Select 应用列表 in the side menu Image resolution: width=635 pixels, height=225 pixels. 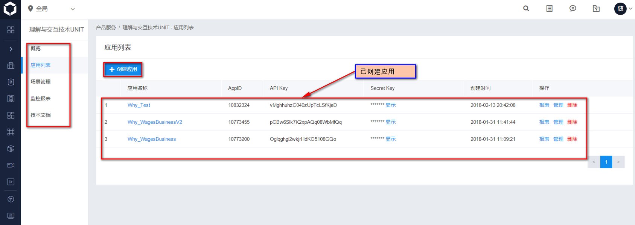[40, 65]
